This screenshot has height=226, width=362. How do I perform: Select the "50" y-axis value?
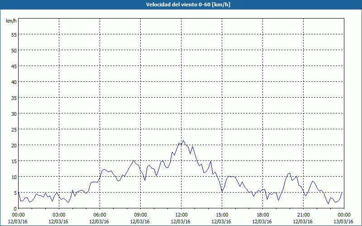(14, 50)
